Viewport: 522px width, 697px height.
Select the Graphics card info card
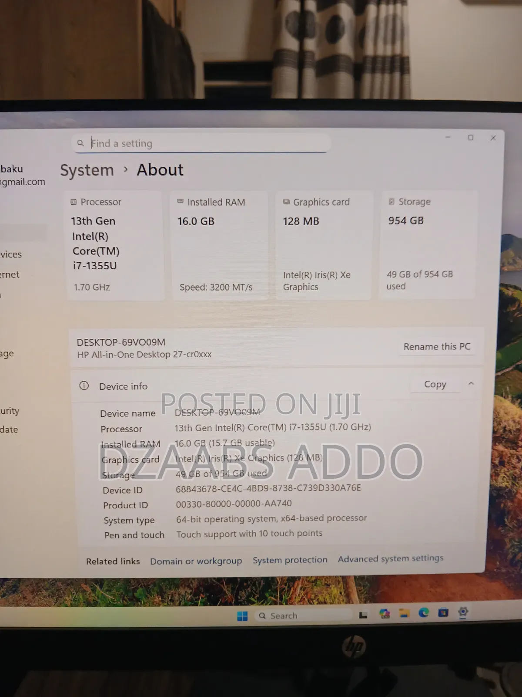[324, 246]
